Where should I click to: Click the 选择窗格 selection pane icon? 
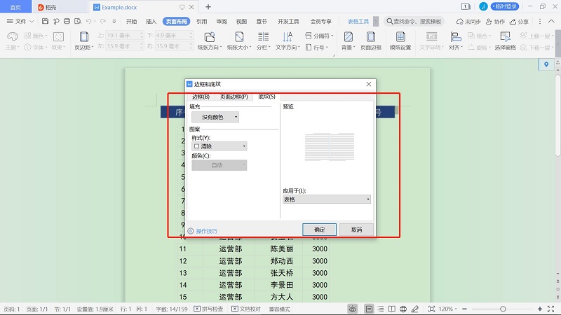point(505,36)
